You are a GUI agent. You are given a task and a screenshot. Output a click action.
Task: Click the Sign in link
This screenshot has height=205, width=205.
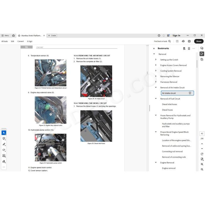176,35
